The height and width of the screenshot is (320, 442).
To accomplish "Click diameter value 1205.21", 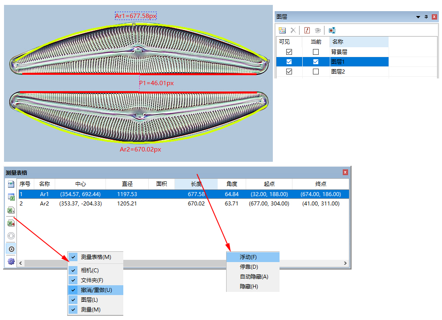I will (x=127, y=204).
